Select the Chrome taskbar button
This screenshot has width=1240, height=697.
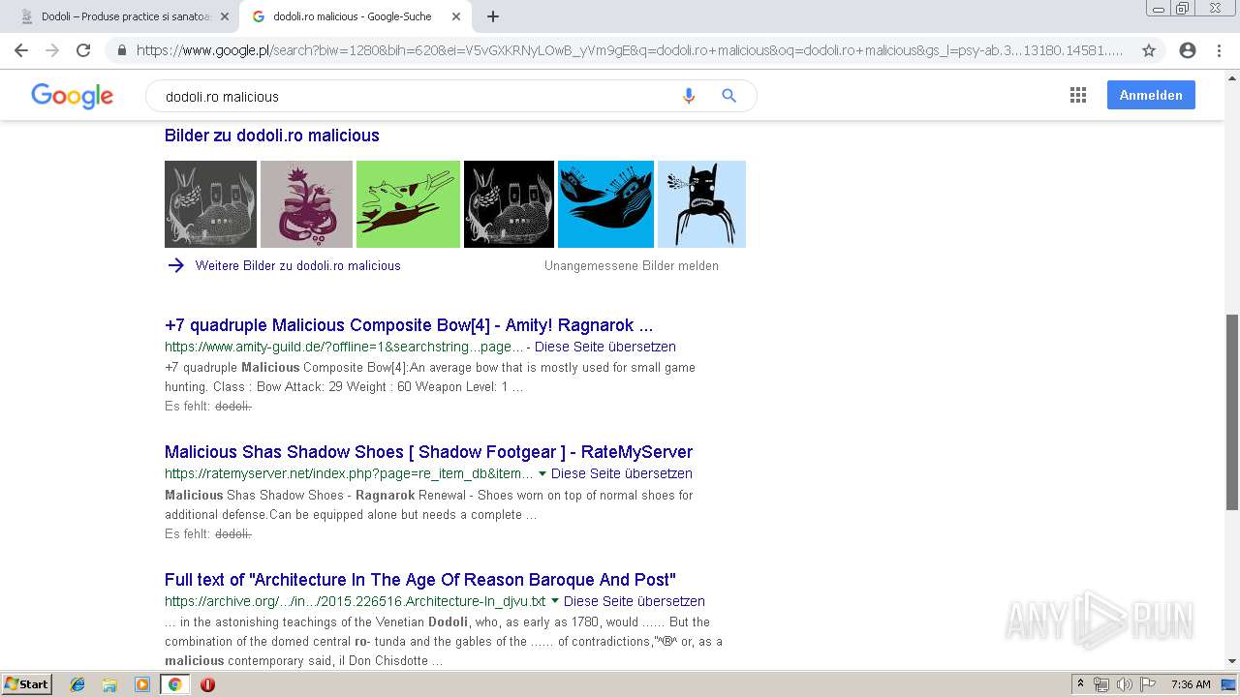174,684
